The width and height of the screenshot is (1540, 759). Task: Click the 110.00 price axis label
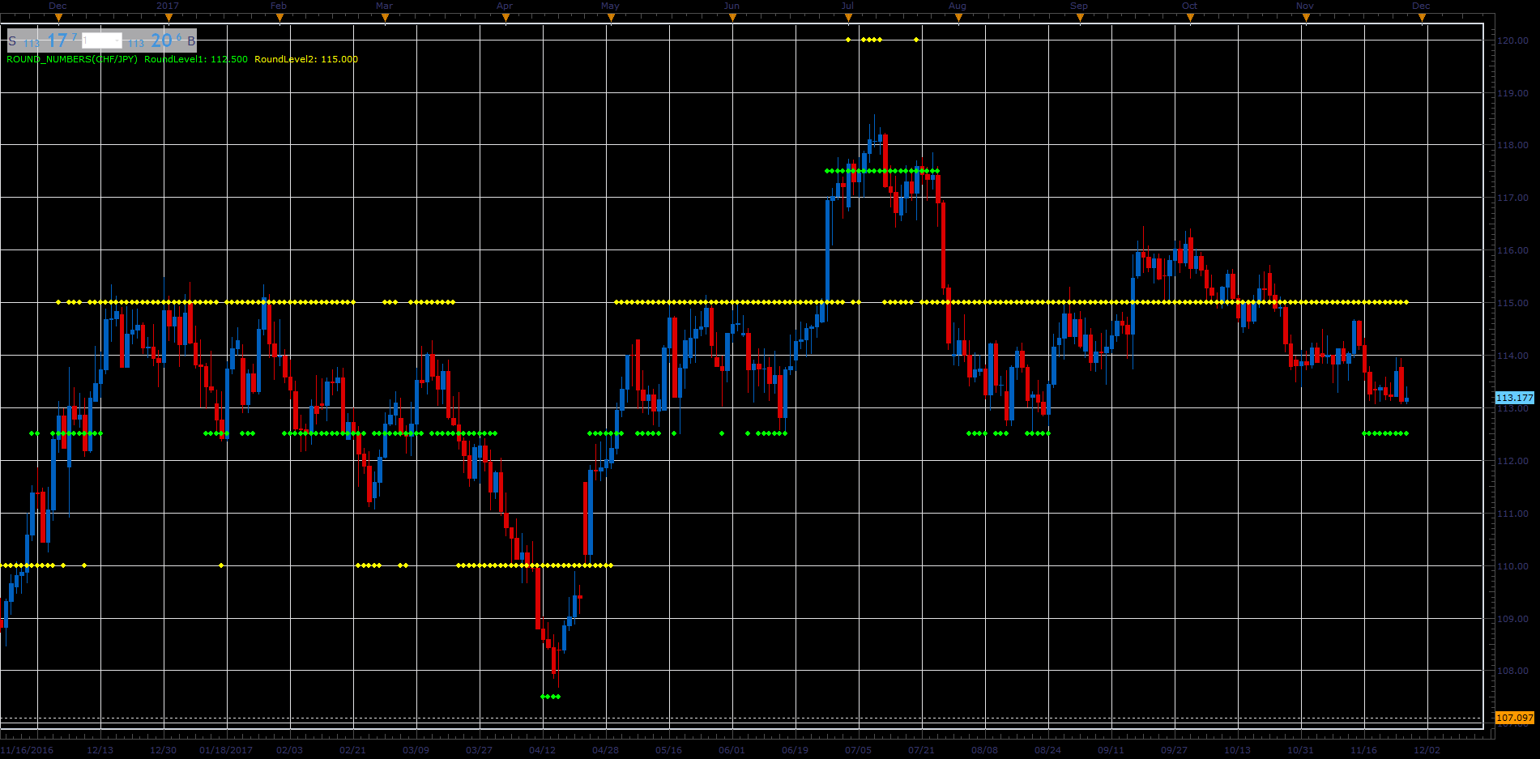pyautogui.click(x=1512, y=566)
